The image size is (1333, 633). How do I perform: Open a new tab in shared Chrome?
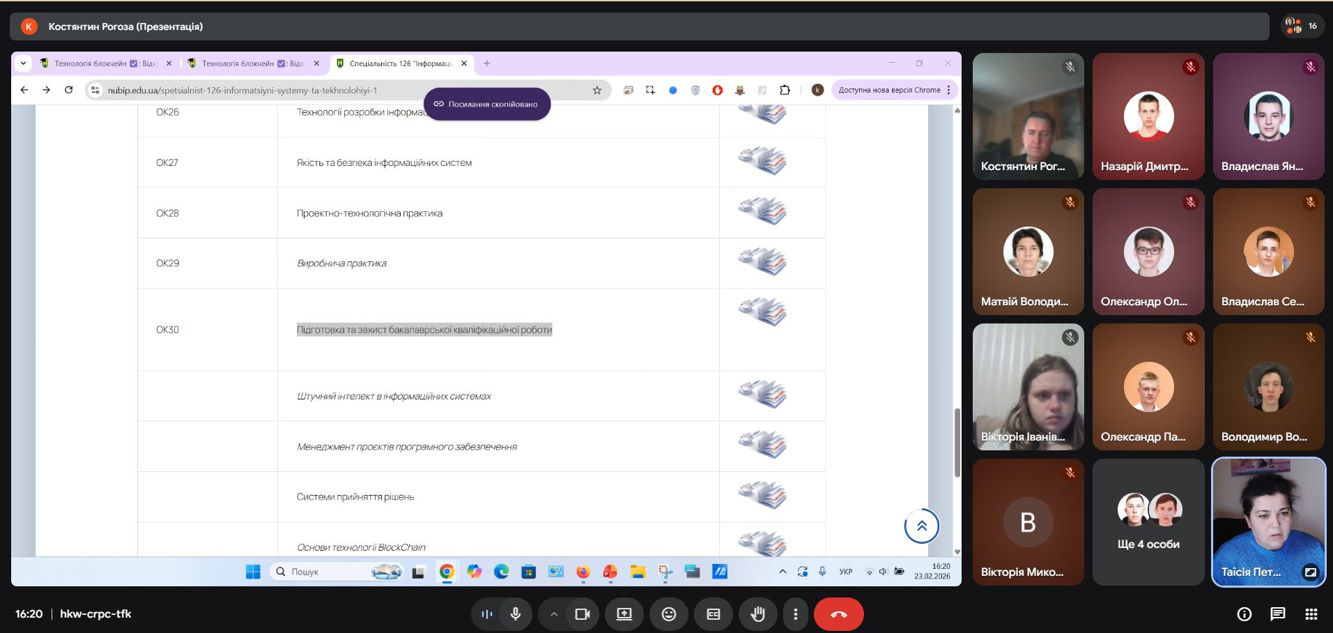click(x=486, y=63)
